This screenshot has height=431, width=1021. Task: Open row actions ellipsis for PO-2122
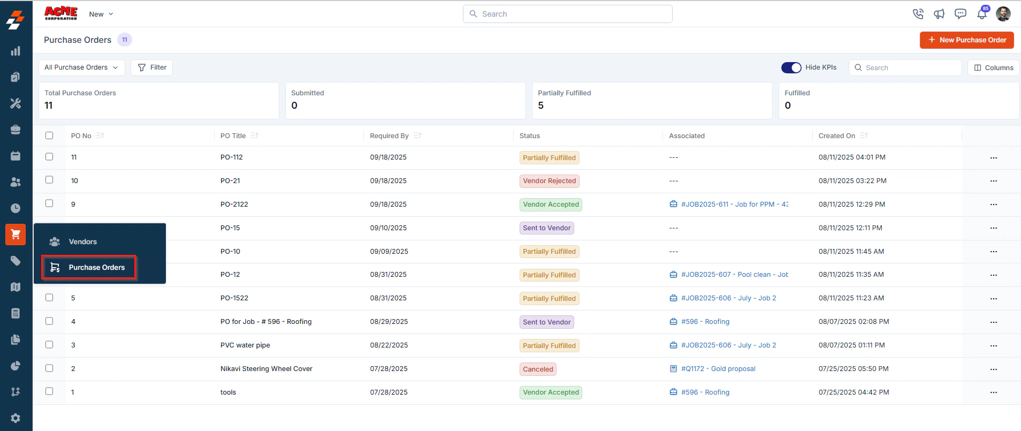tap(994, 205)
